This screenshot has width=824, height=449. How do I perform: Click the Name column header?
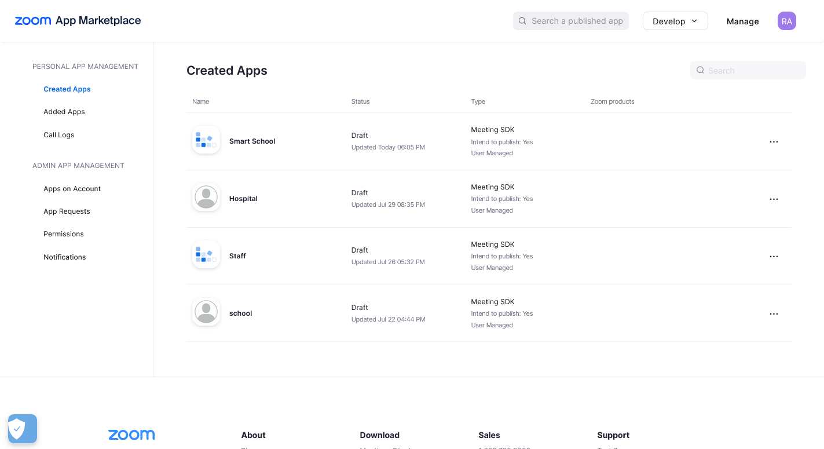(201, 101)
